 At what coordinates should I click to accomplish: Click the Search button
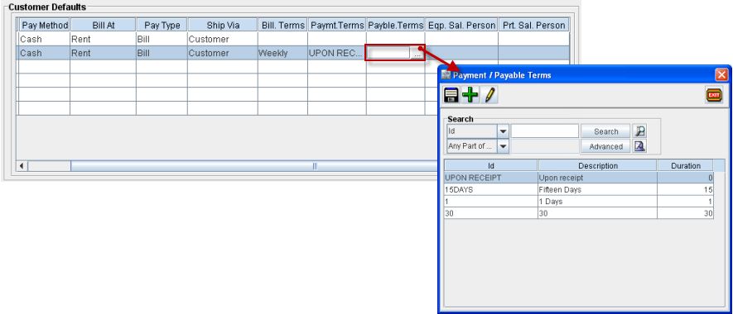coord(605,131)
